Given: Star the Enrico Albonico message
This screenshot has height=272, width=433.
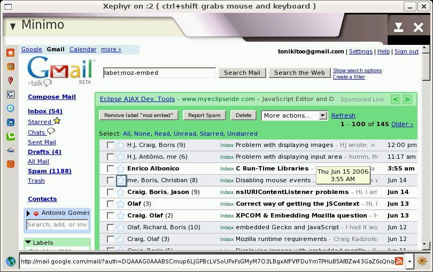Looking at the screenshot, I should tap(120, 168).
